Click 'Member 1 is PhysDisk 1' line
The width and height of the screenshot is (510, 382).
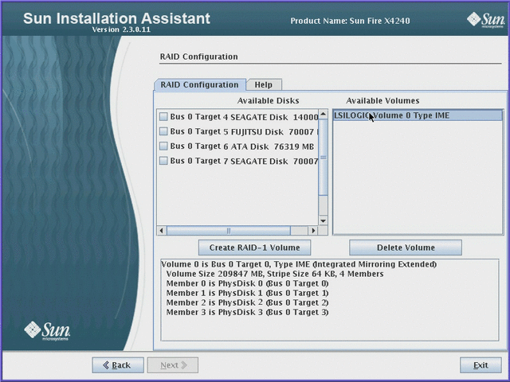pos(248,293)
